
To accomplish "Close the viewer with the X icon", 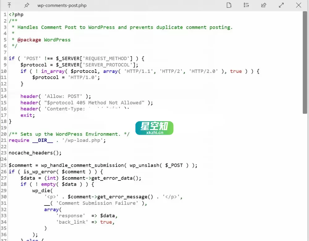I will [298, 5].
